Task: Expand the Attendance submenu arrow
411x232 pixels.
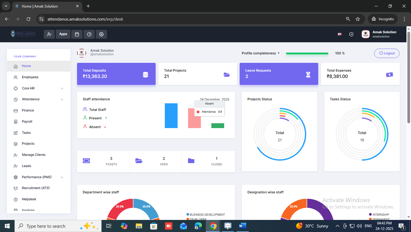Action: click(62, 99)
